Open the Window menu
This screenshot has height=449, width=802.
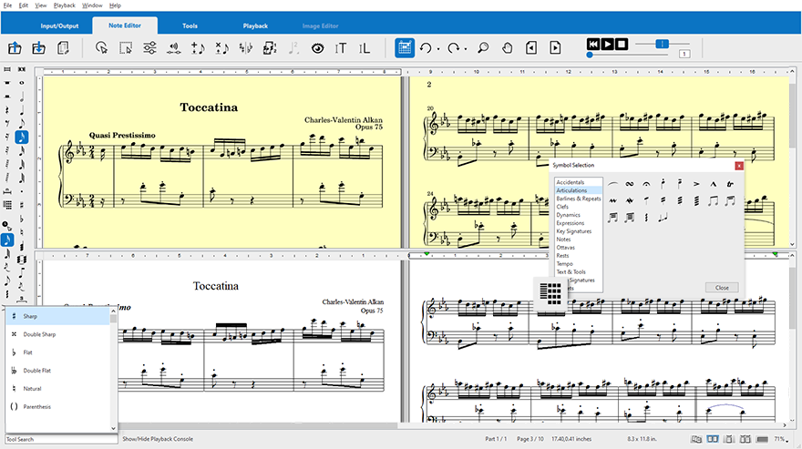[92, 5]
